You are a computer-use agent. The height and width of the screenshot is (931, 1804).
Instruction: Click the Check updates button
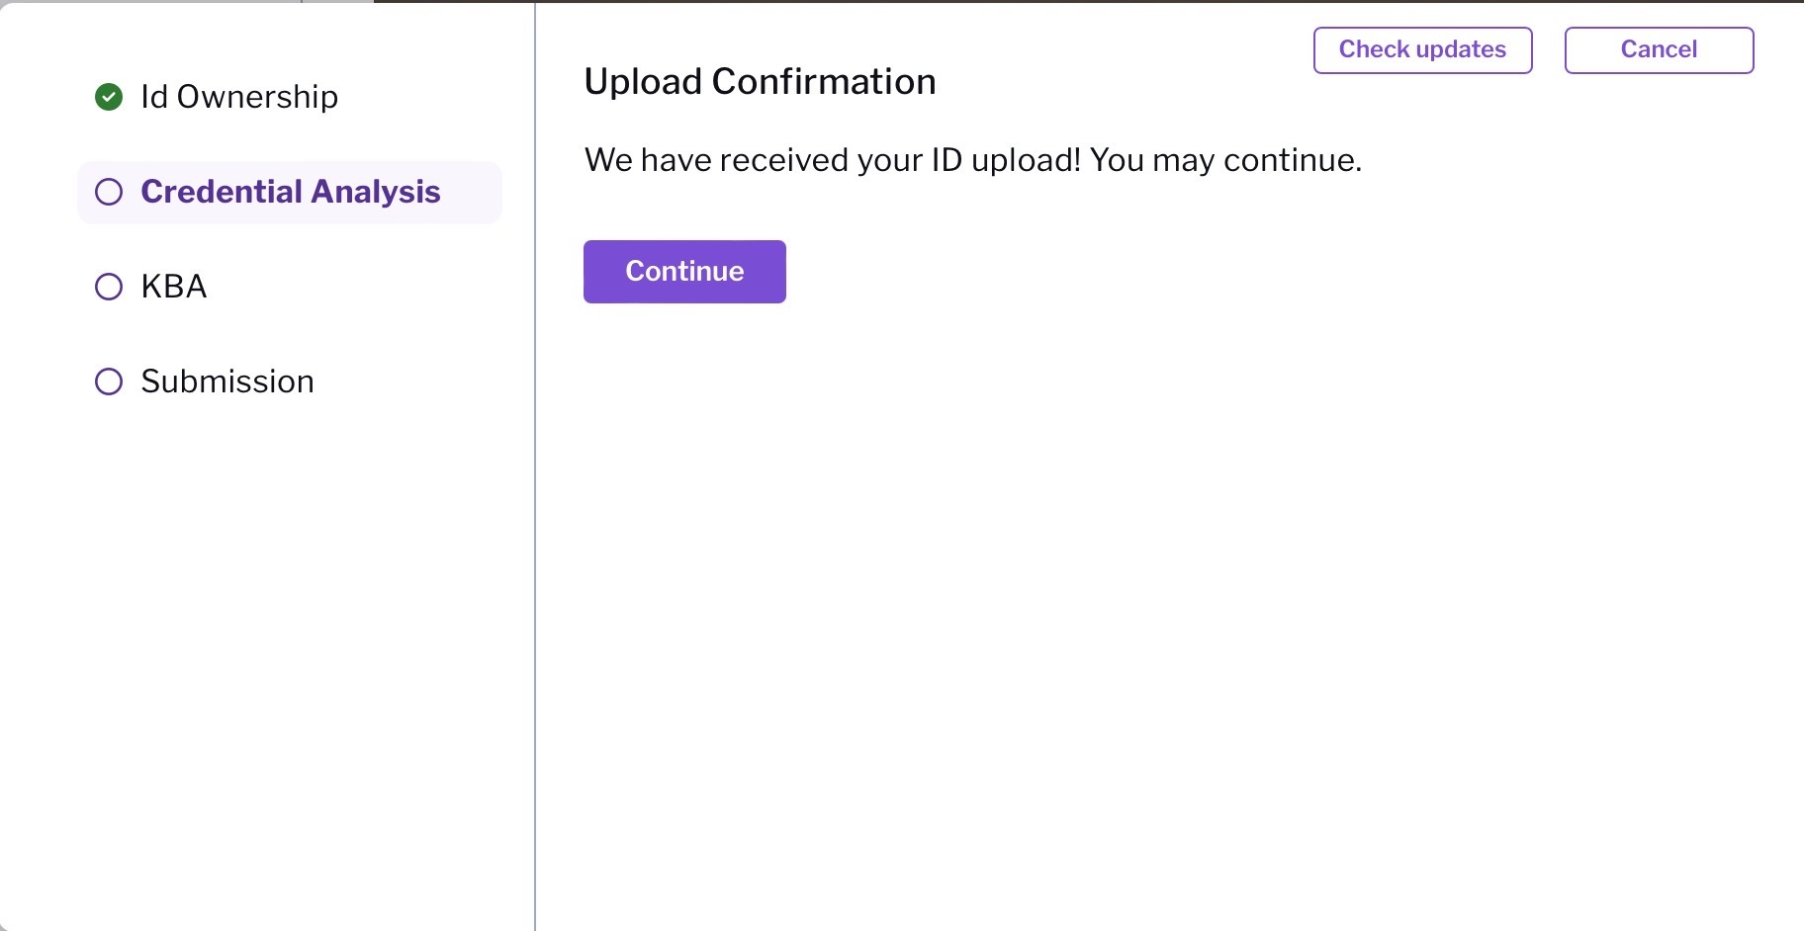tap(1422, 50)
